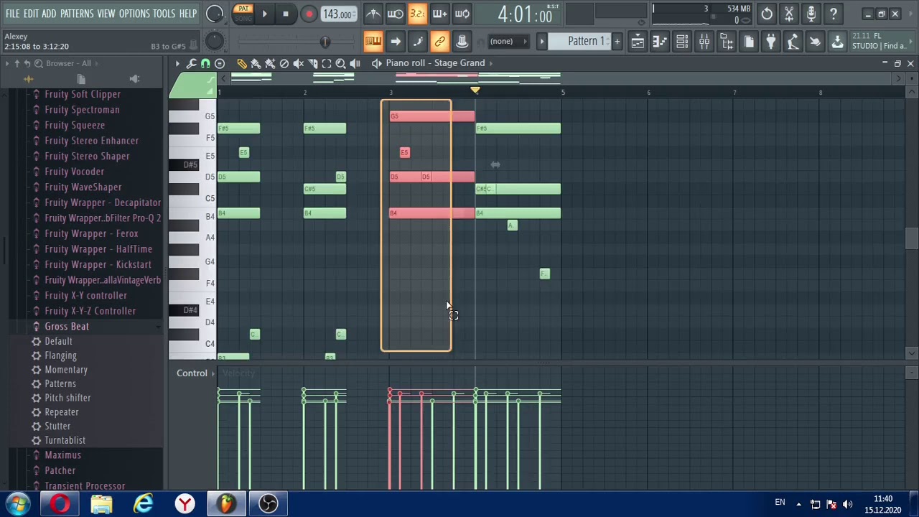The width and height of the screenshot is (919, 517).
Task: Open the Mixer window icon
Action: [704, 42]
